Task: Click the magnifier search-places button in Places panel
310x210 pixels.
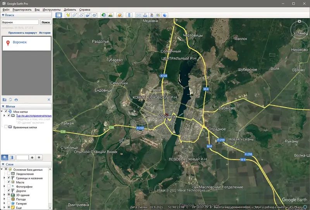Action: point(5,158)
